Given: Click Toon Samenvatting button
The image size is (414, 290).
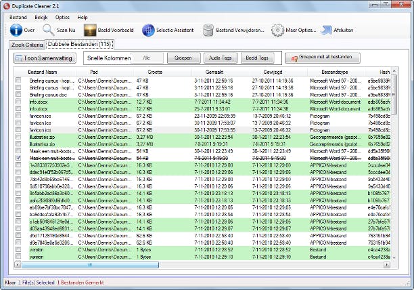Looking at the screenshot, I should click(45, 58).
